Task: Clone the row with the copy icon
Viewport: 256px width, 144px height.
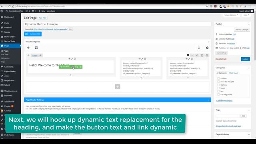Action: coord(202,55)
